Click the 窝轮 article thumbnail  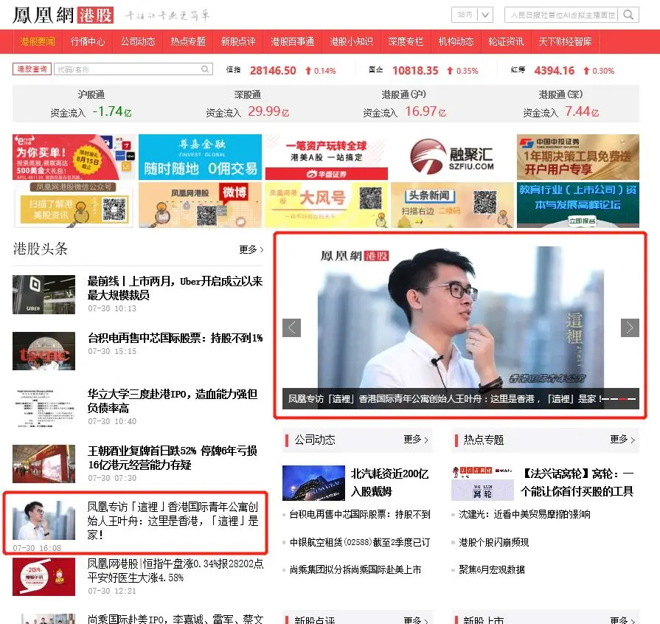pos(482,483)
